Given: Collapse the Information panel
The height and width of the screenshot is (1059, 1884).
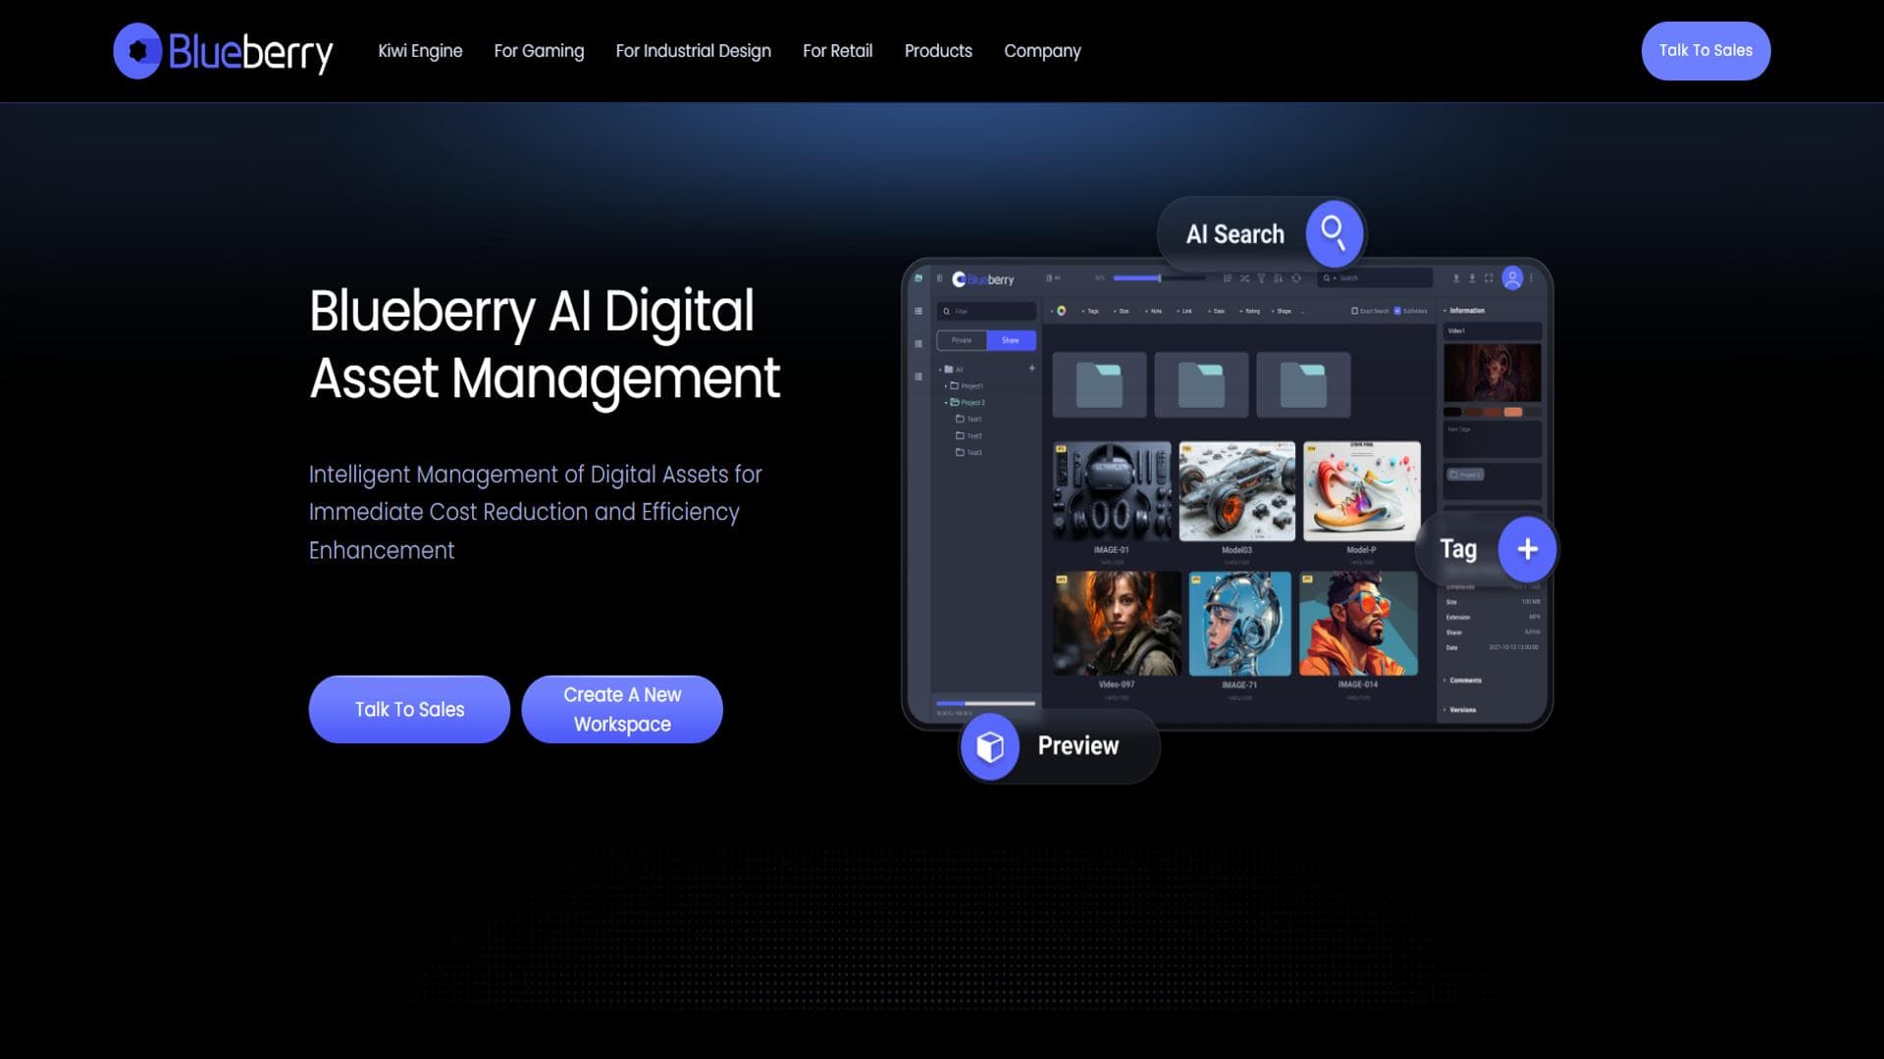Looking at the screenshot, I should 1444,310.
